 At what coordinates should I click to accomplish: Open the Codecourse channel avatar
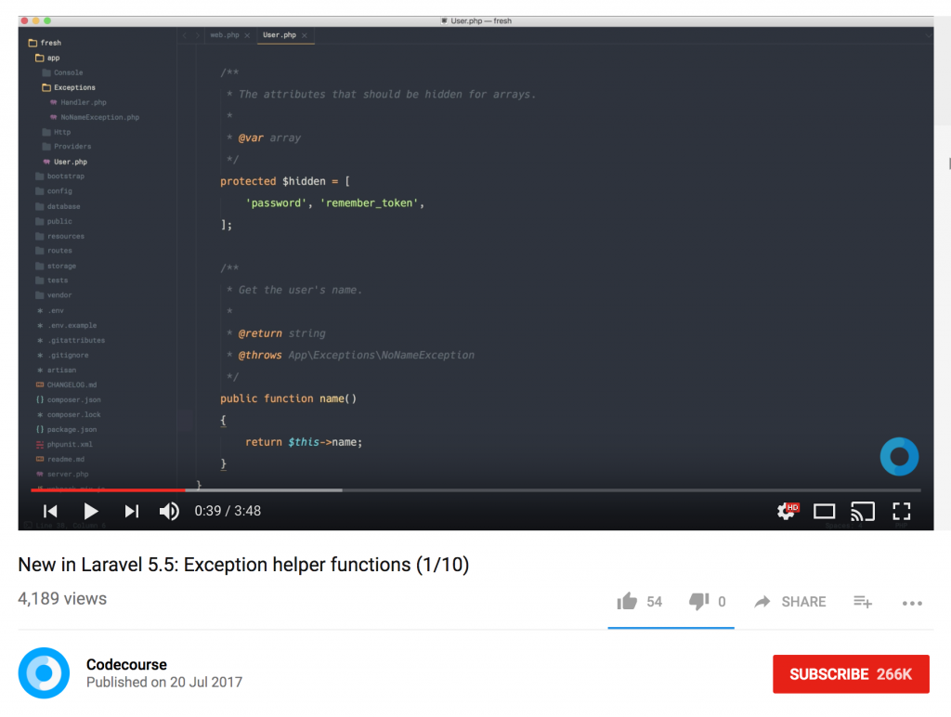point(44,673)
